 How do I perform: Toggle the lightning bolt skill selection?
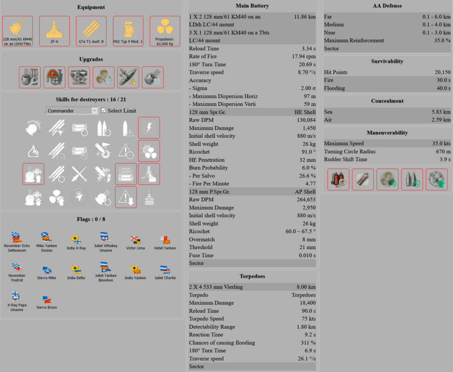[150, 128]
